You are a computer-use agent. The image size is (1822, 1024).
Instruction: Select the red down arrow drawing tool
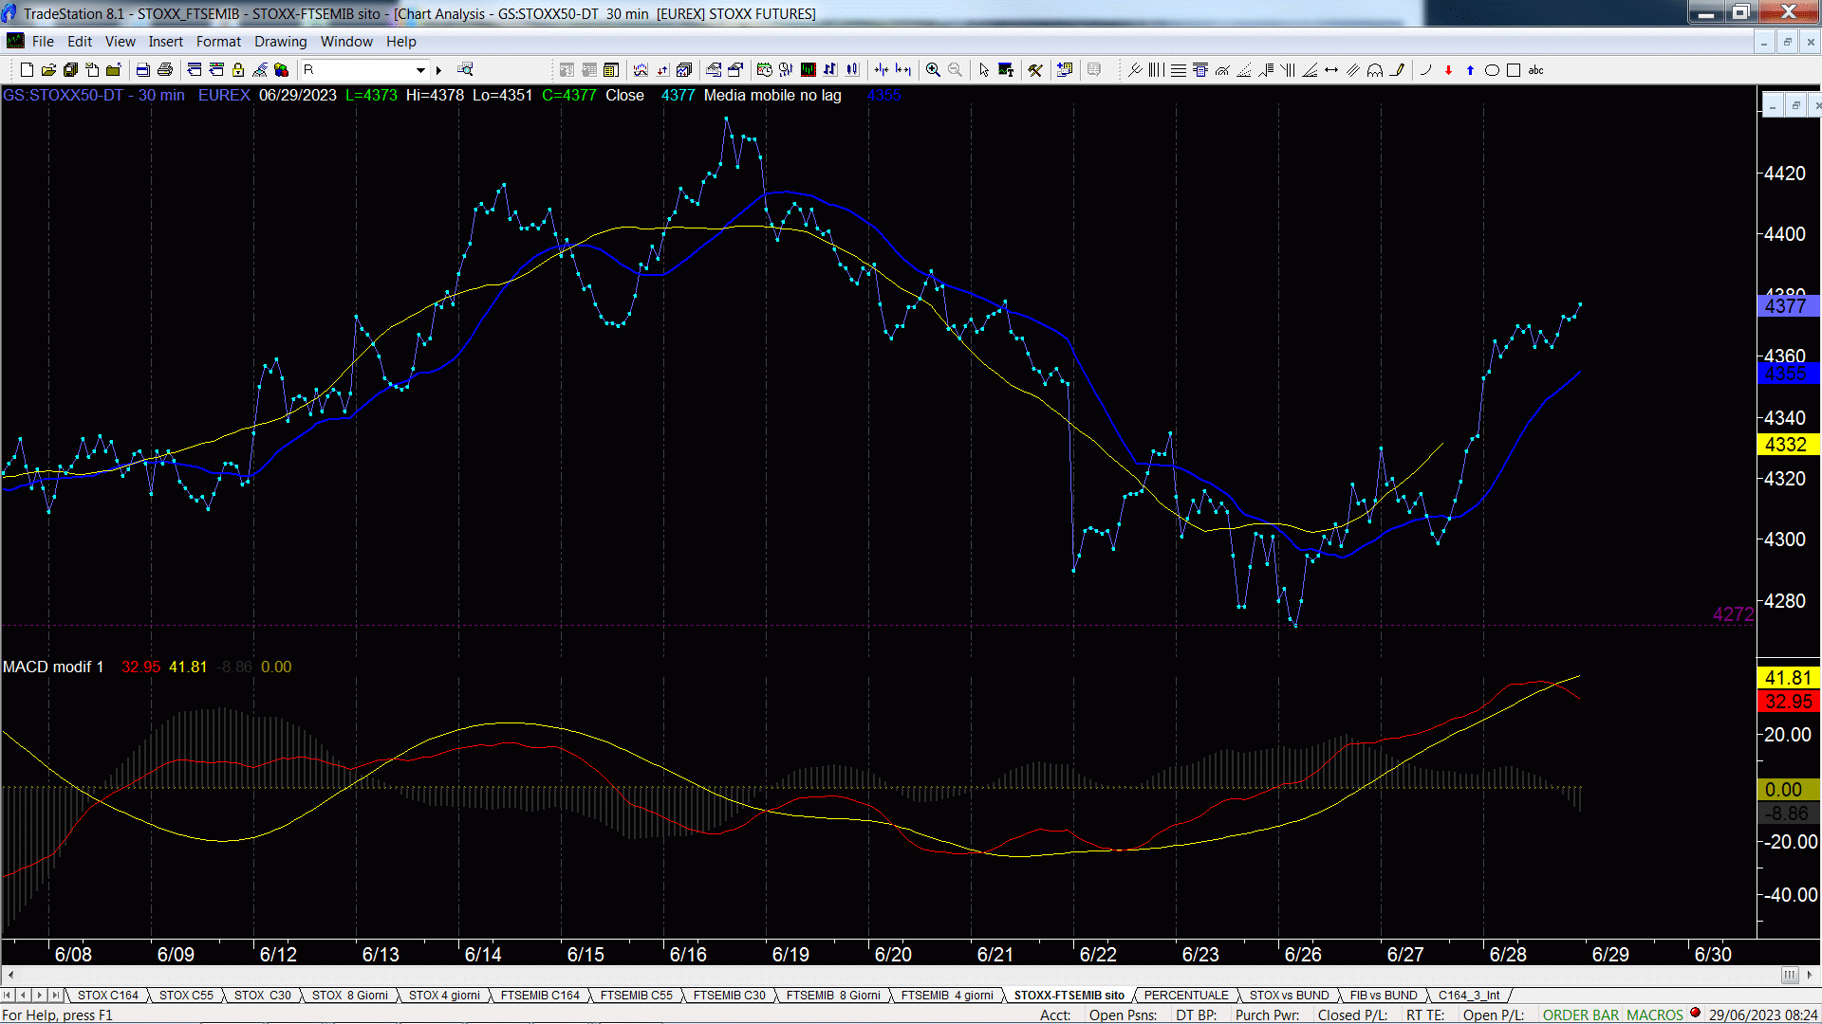coord(1448,70)
